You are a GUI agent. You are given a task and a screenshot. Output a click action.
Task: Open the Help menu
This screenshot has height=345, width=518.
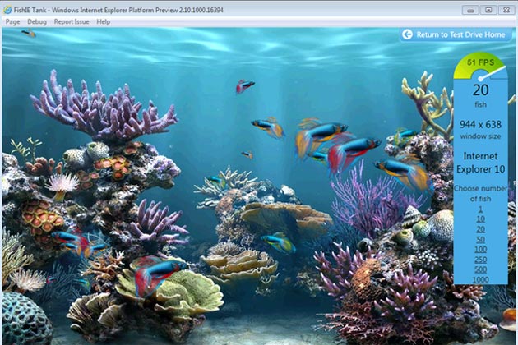[104, 22]
